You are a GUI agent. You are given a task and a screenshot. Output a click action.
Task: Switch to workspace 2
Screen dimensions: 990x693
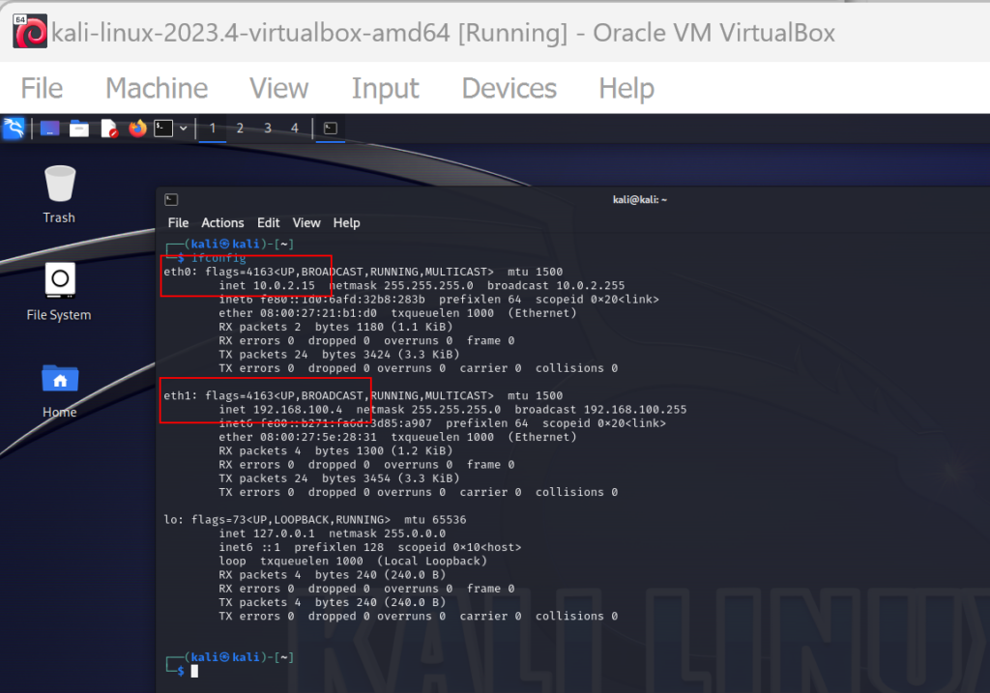(240, 129)
